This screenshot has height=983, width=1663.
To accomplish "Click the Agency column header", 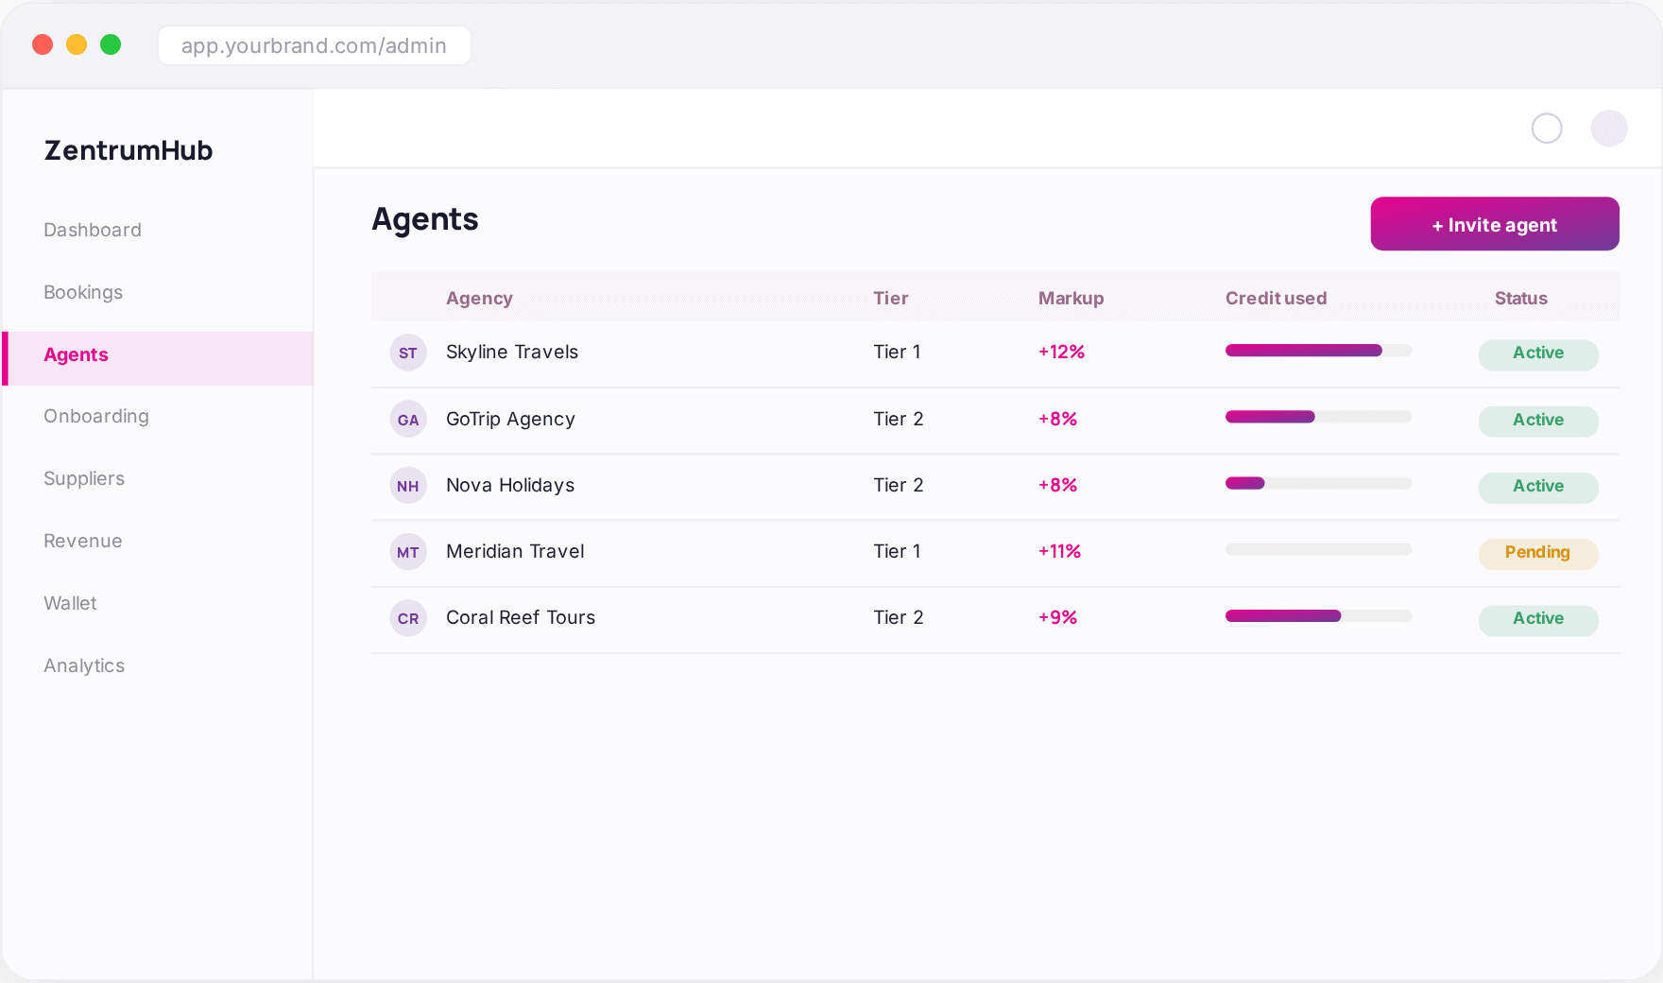I will 479,299.
